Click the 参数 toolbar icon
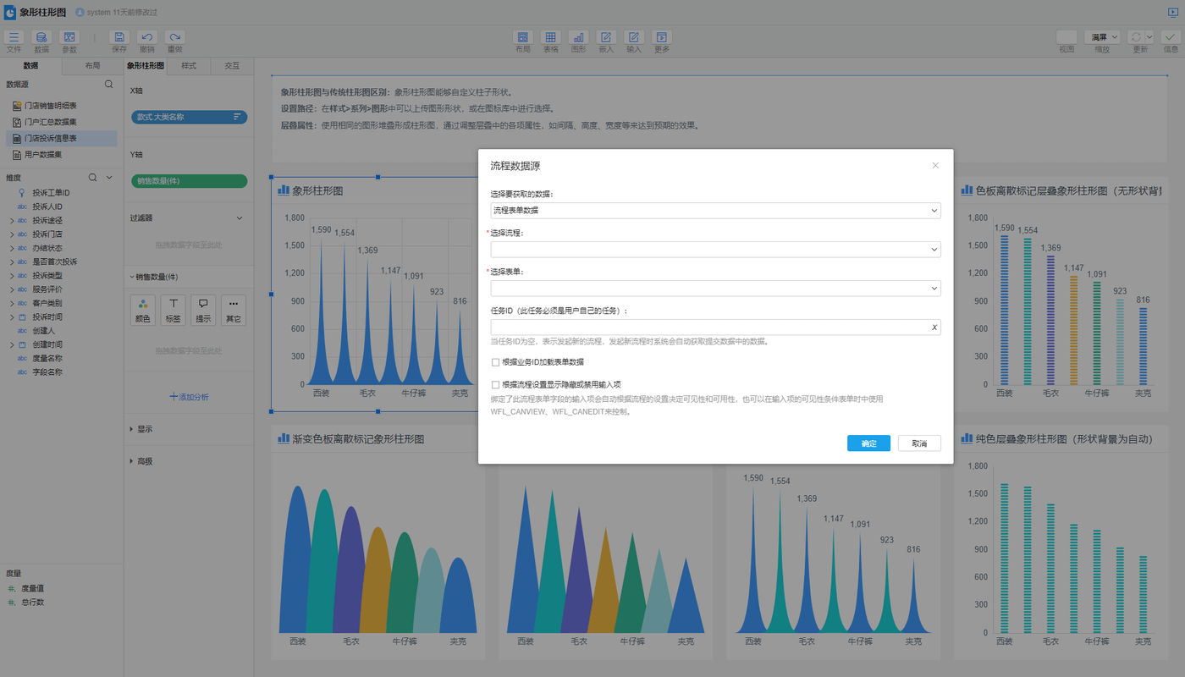Viewport: 1185px width, 677px height. pos(69,37)
